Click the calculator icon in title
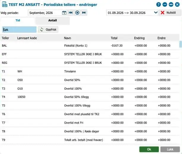The height and width of the screenshot is (154, 182). coord(5,4)
